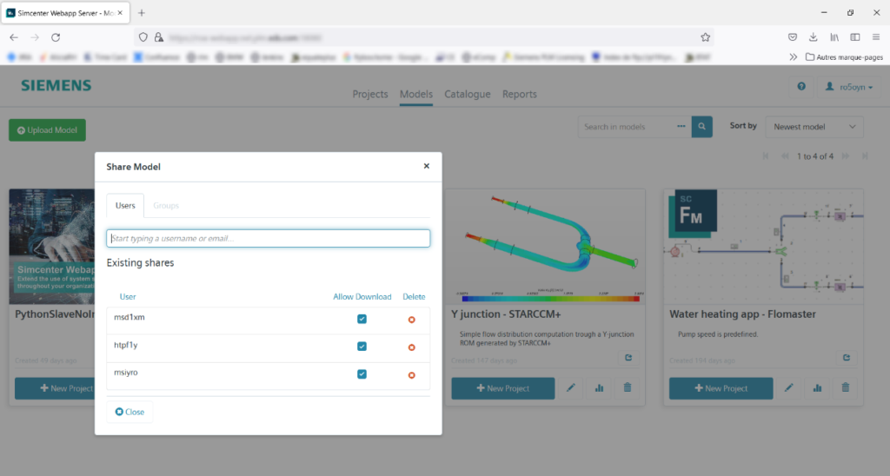This screenshot has width=890, height=476.
Task: Open browser downloads panel
Action: tap(813, 37)
